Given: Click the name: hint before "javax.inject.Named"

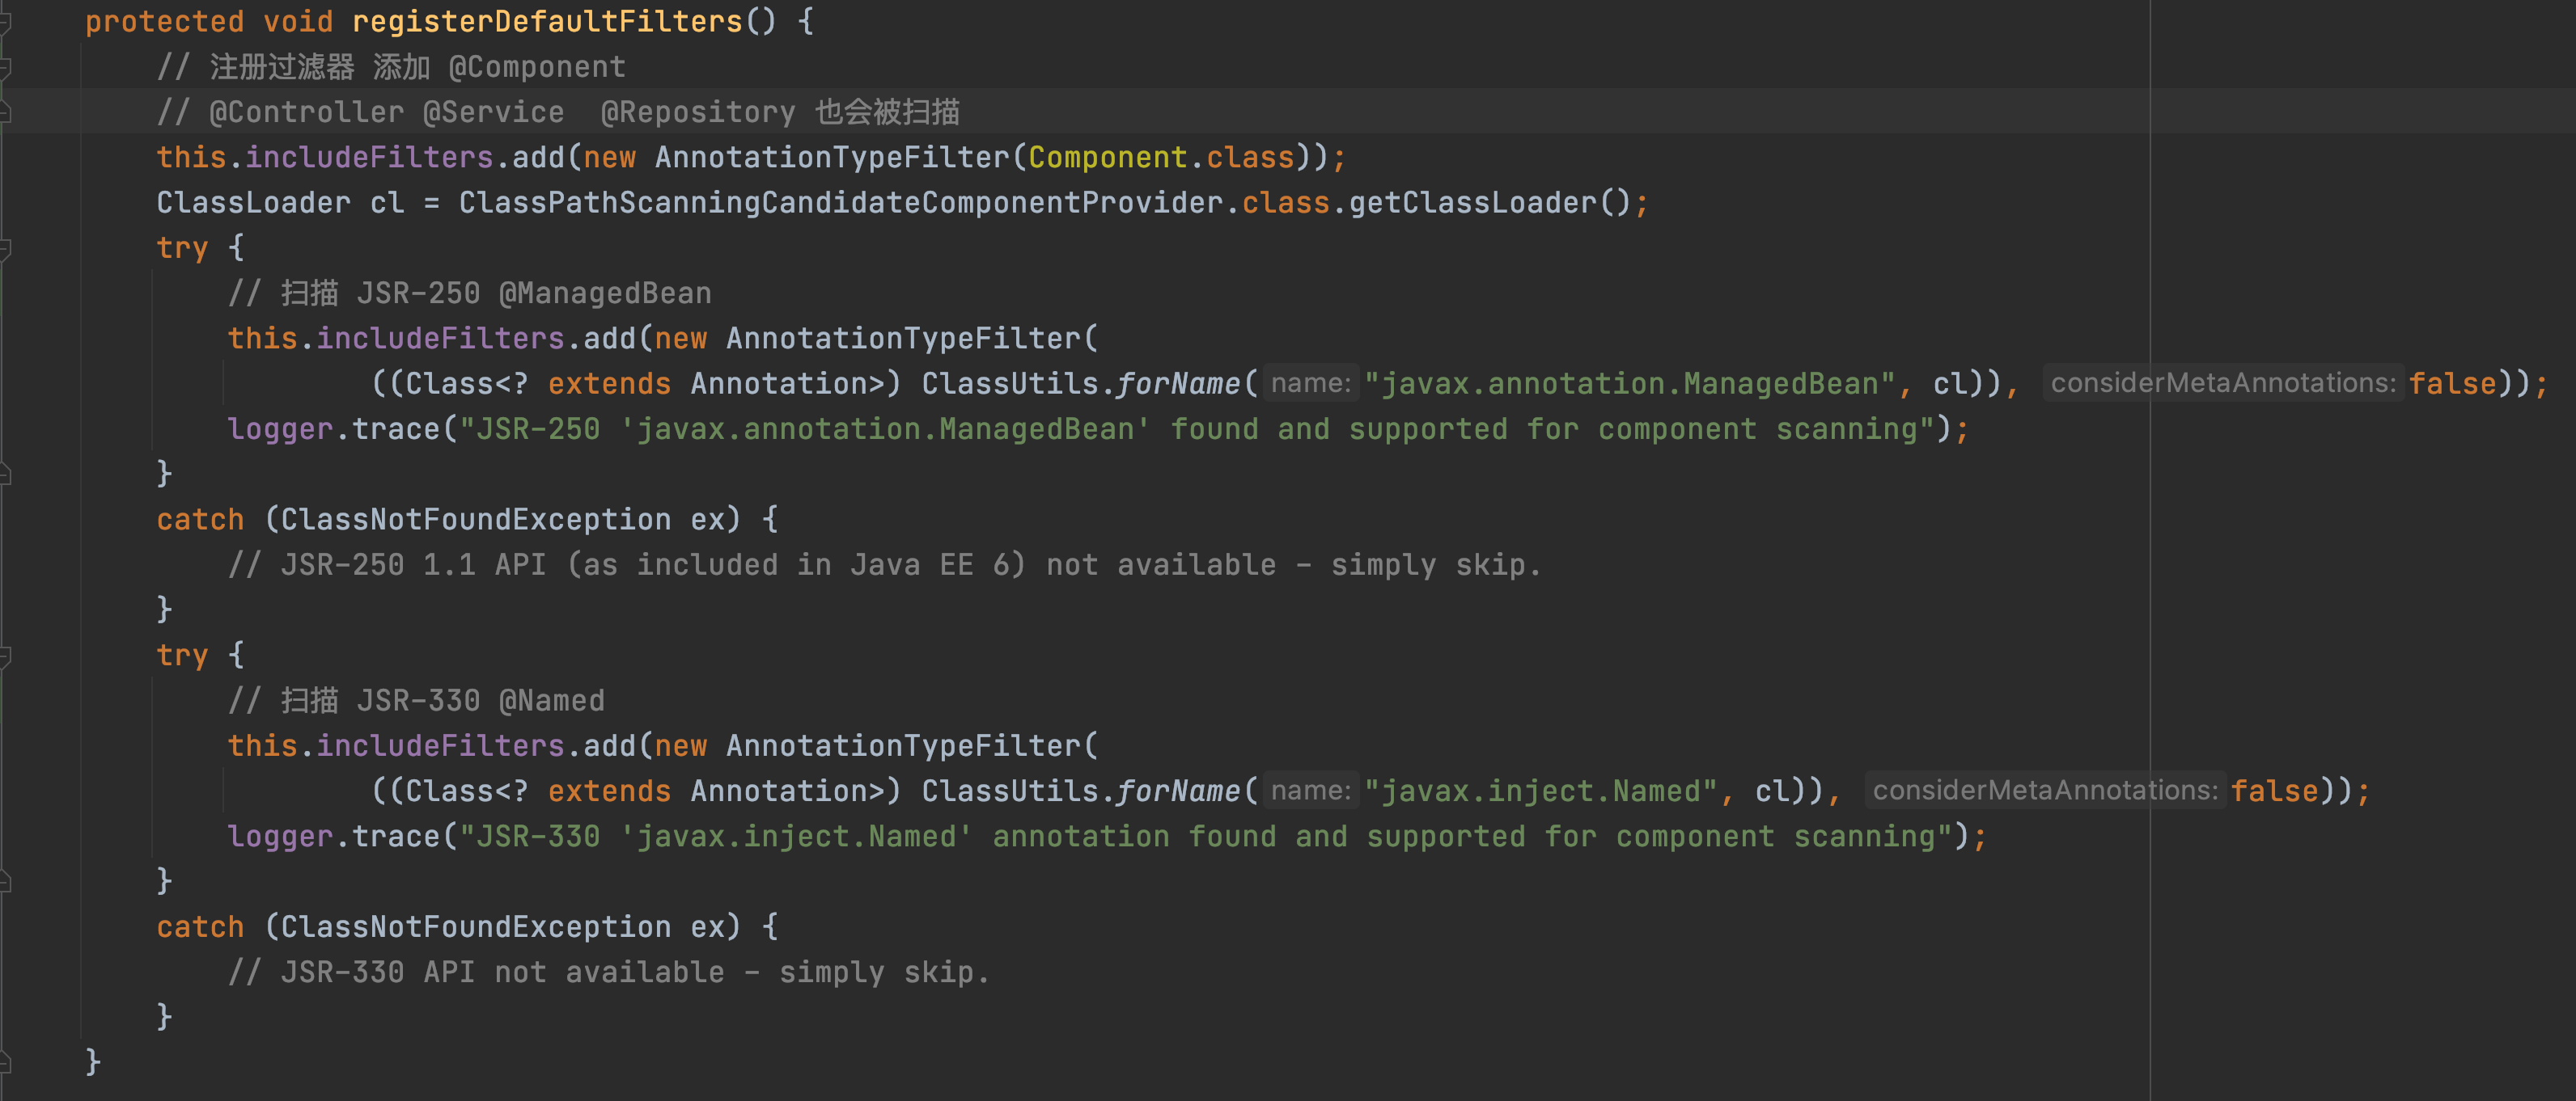Looking at the screenshot, I should 1310,791.
